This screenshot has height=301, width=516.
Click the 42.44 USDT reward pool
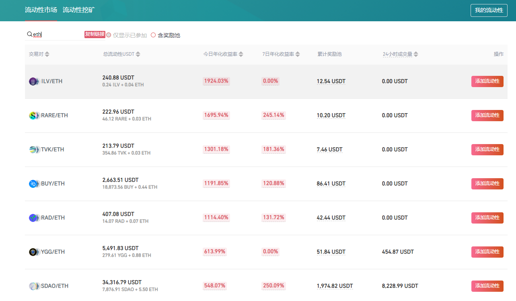point(331,218)
